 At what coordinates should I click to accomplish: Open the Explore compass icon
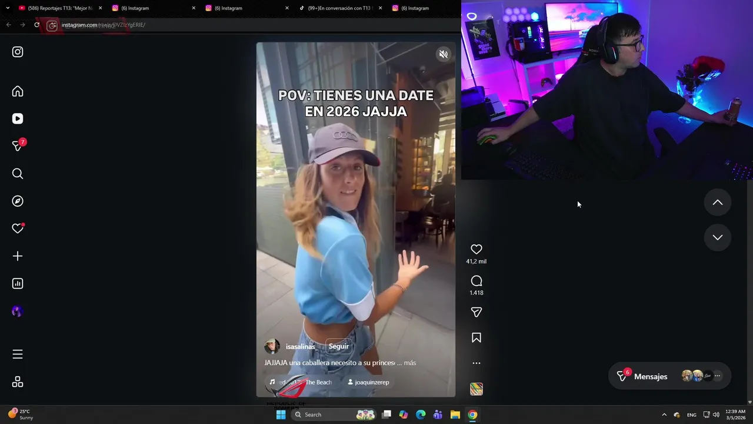pyautogui.click(x=18, y=201)
